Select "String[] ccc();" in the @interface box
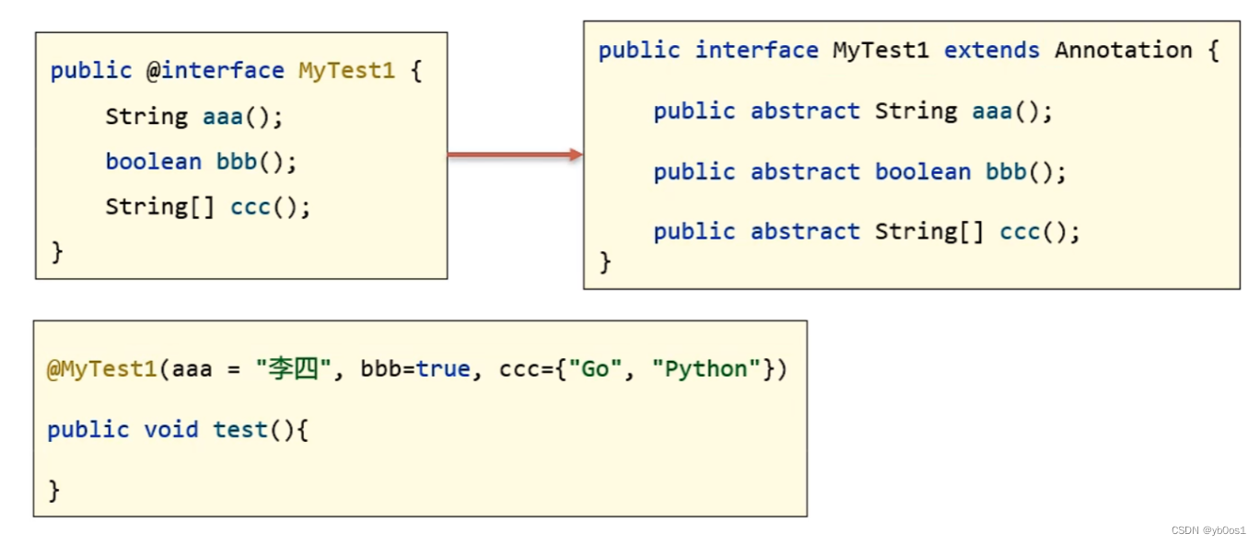The height and width of the screenshot is (545, 1260). tap(208, 207)
